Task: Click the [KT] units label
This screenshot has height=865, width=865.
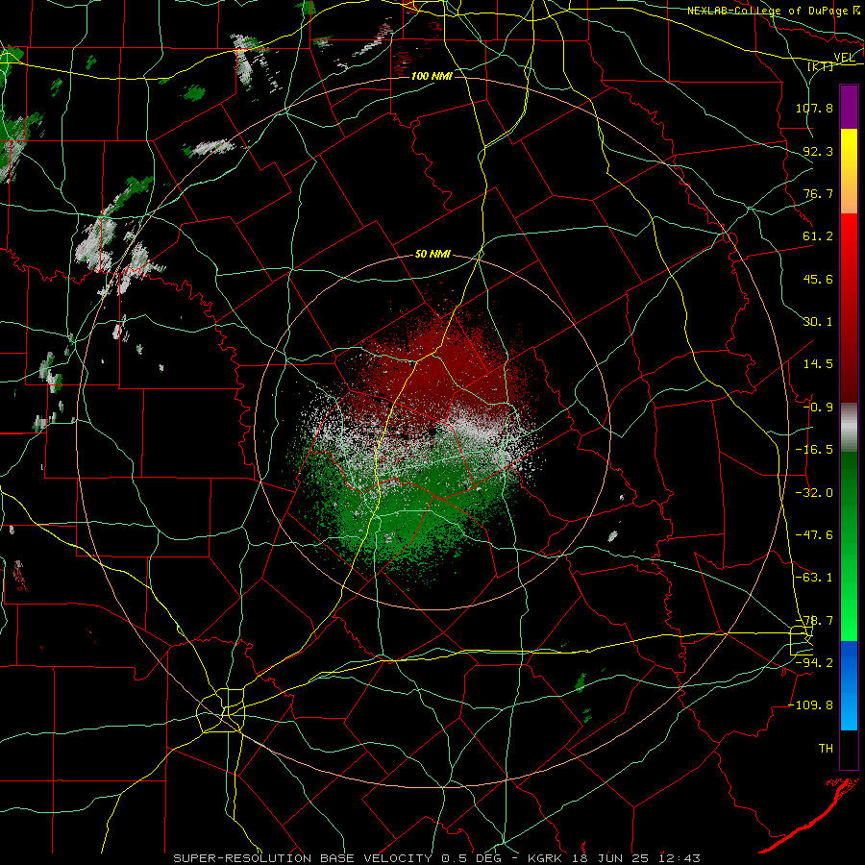Action: tap(820, 66)
